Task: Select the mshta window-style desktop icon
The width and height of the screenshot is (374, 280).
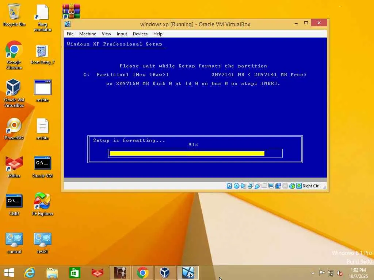Action: (x=43, y=91)
